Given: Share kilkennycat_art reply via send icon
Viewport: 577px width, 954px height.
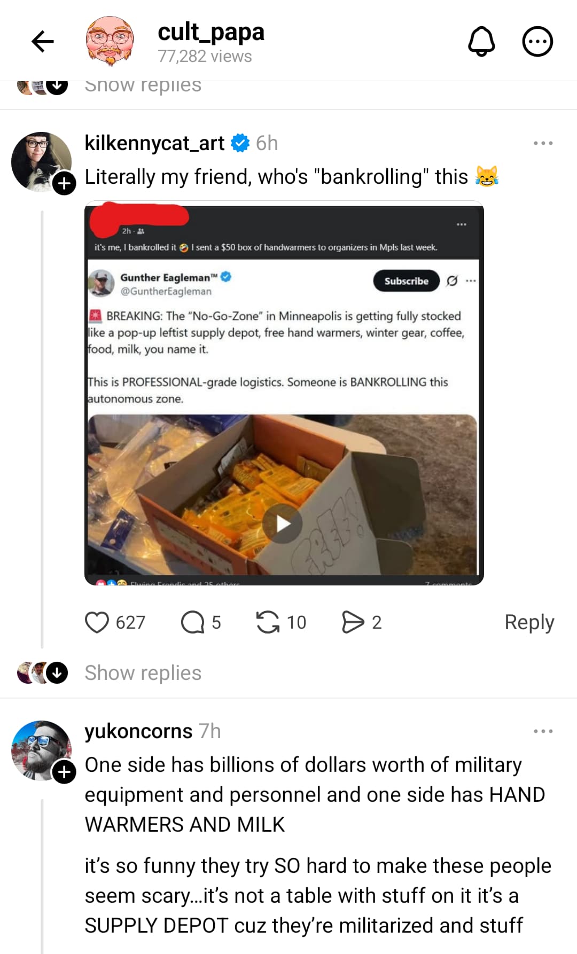Looking at the screenshot, I should click(x=353, y=622).
